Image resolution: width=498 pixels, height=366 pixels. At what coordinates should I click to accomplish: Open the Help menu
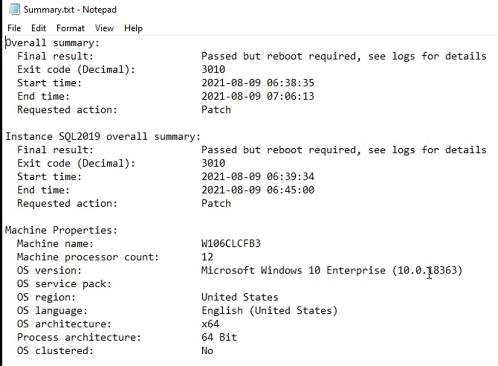(x=133, y=28)
